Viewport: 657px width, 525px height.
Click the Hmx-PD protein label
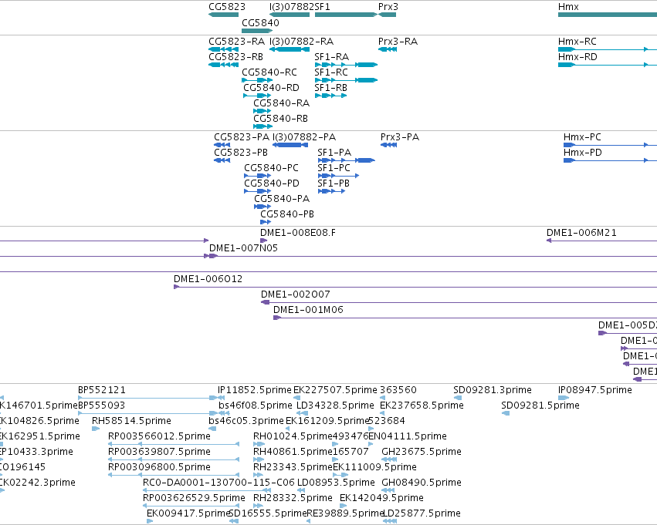[582, 153]
